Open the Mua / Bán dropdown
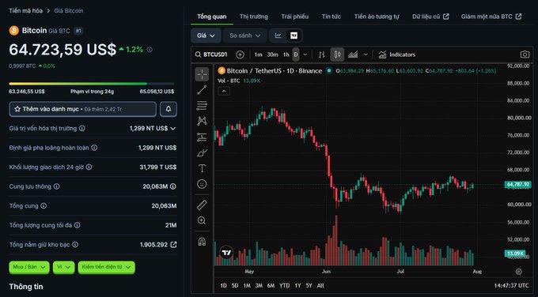538x297 pixels. [29, 267]
